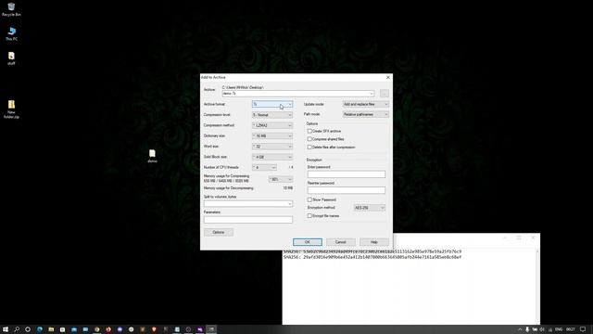The width and height of the screenshot is (593, 334).
Task: Click text window vertical scrollbar
Action: [x=537, y=286]
